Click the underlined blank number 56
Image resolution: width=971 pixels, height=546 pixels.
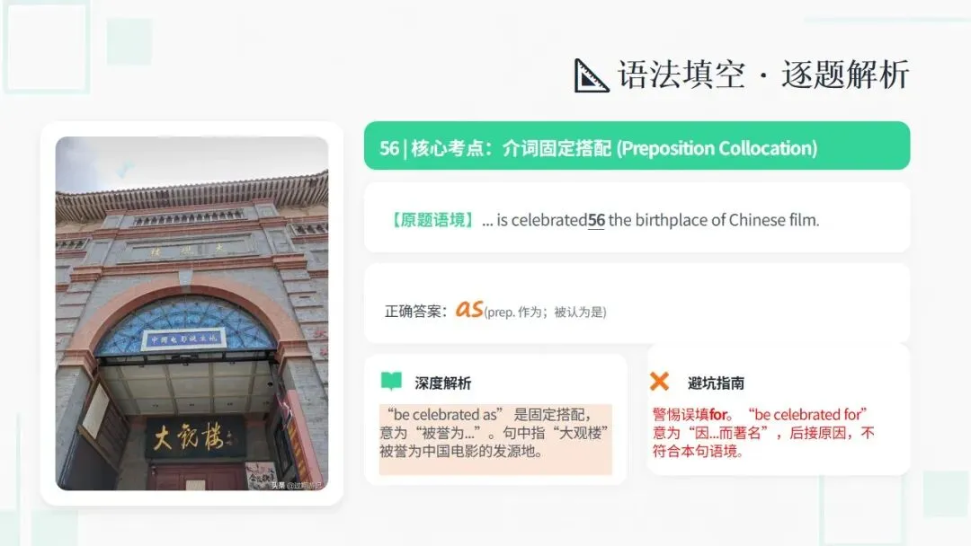tap(596, 220)
